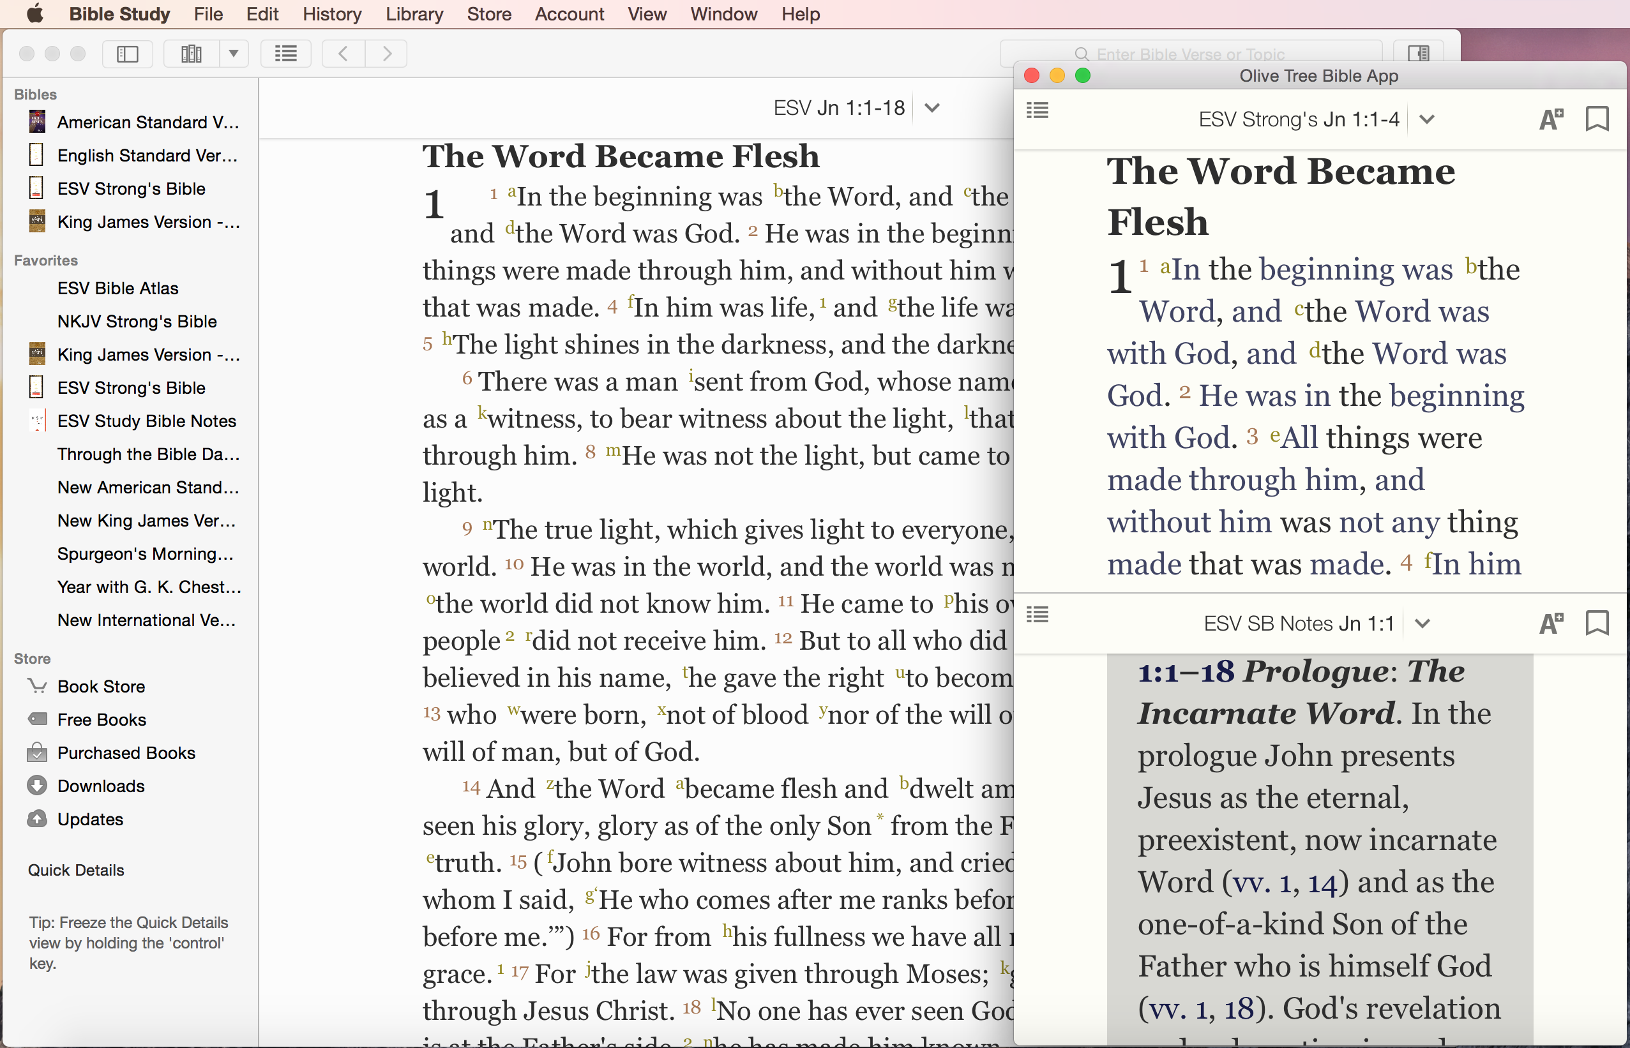
Task: Expand the library view dropdown arrow
Action: pyautogui.click(x=234, y=54)
